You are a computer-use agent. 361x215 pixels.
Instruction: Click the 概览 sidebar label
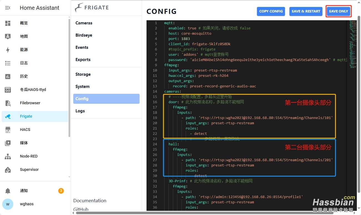pos(24,23)
